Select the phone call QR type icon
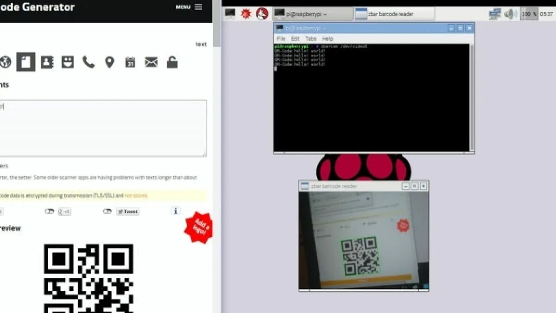The width and height of the screenshot is (556, 313). tap(88, 62)
